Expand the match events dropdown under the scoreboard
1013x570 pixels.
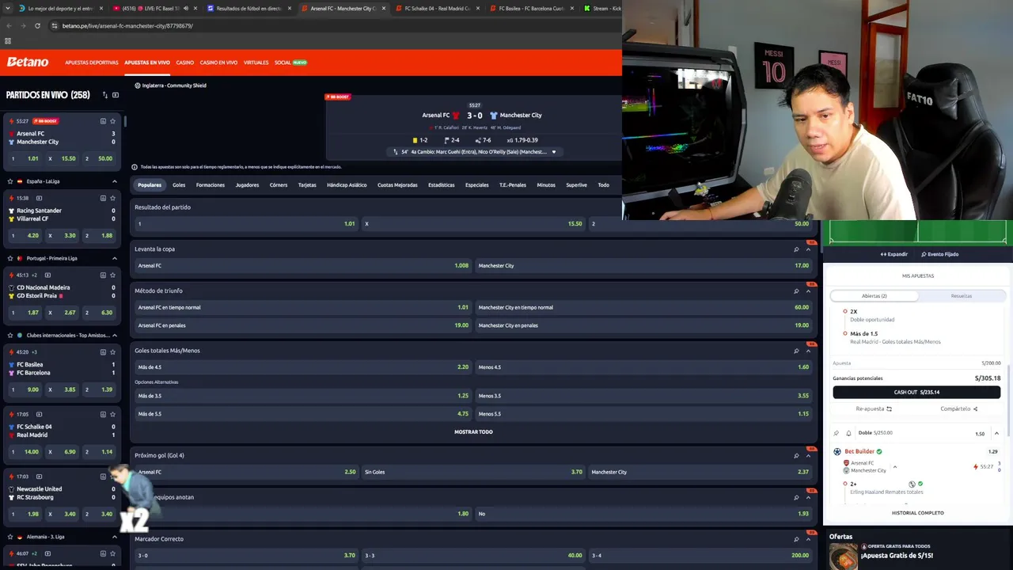[x=554, y=152]
